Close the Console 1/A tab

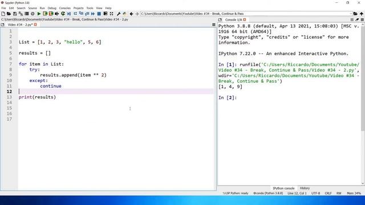pos(245,20)
